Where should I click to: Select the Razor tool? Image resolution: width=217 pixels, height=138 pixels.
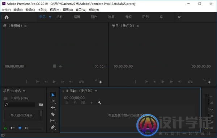(x=53, y=114)
